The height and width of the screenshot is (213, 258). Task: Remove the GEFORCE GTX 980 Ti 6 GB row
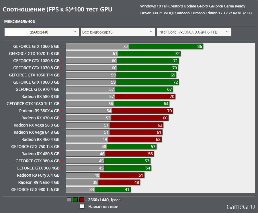click(x=62, y=190)
